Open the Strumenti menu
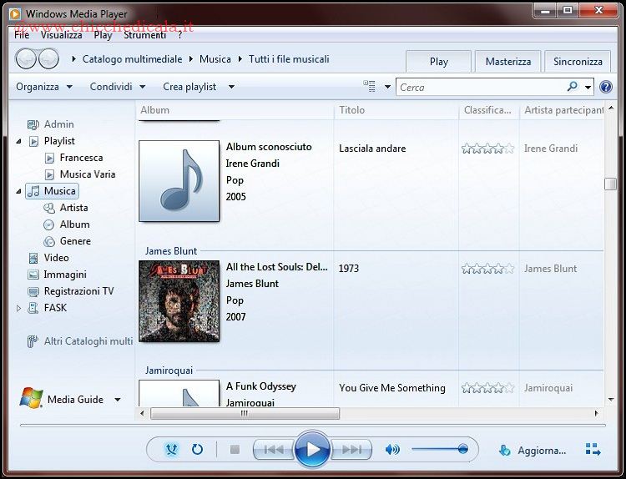Viewport: 626px width, 479px height. [145, 35]
